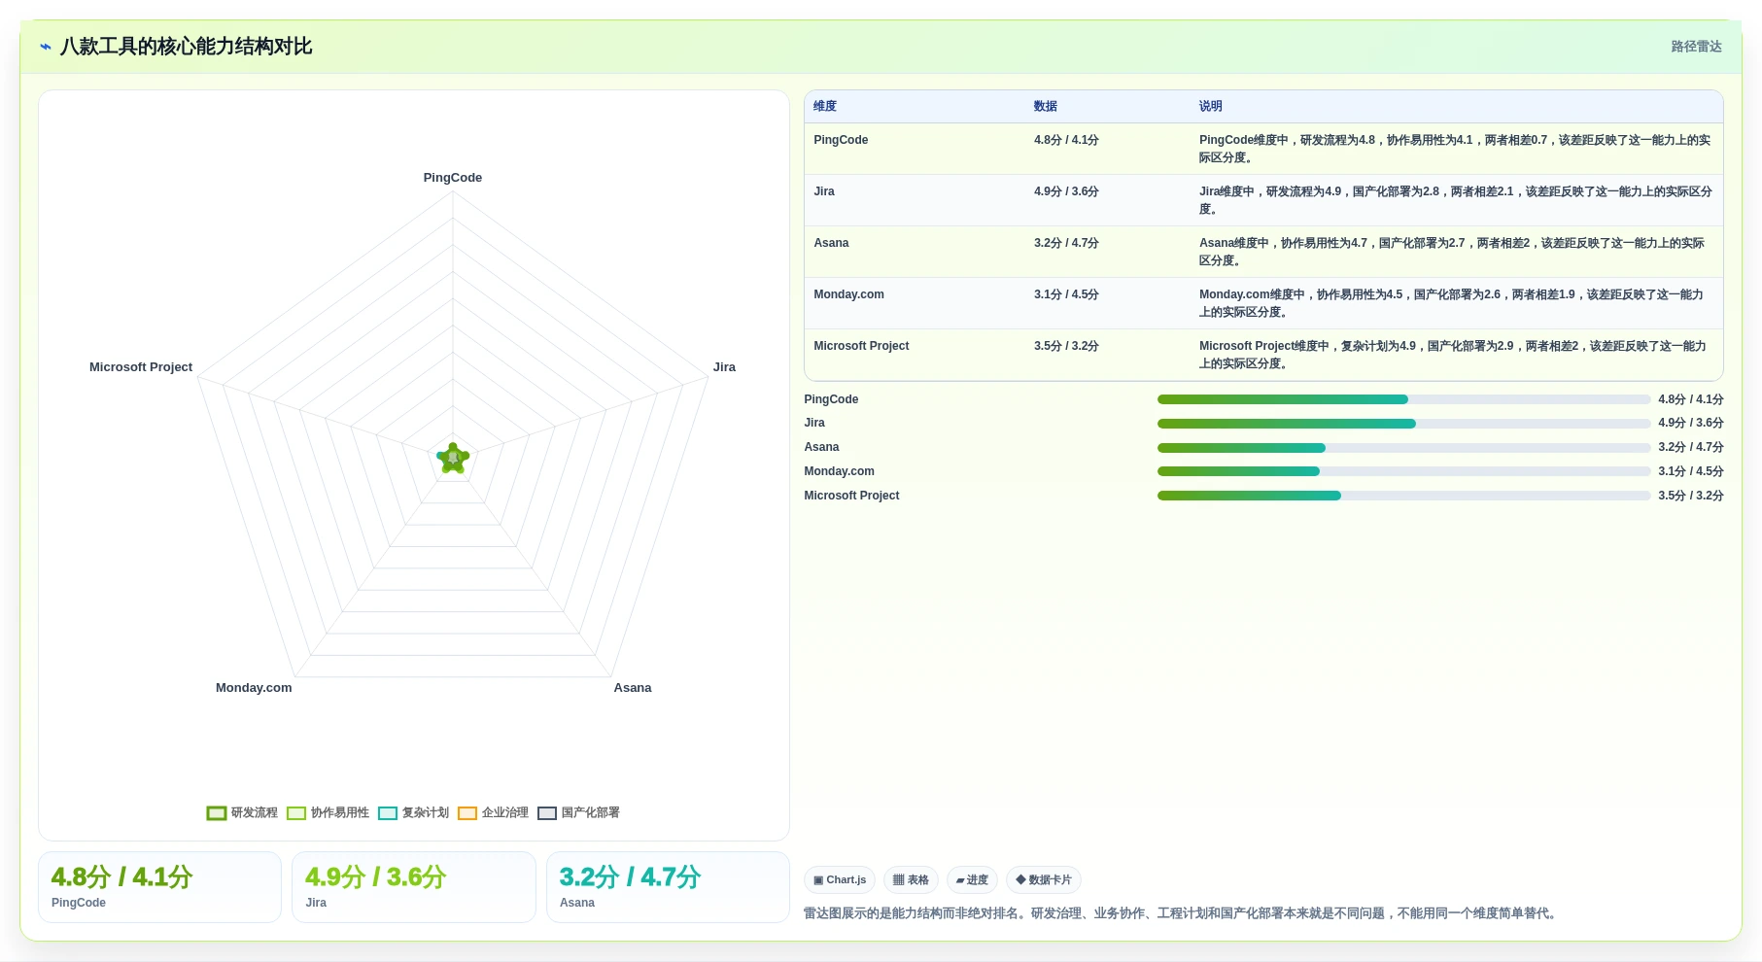Click the 协作易用性 legend color box
1762x962 pixels.
[296, 813]
